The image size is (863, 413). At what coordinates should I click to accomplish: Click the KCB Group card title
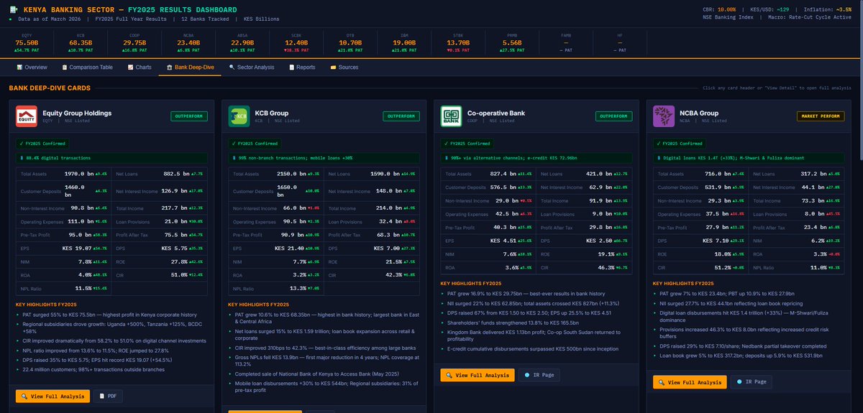(x=271, y=113)
